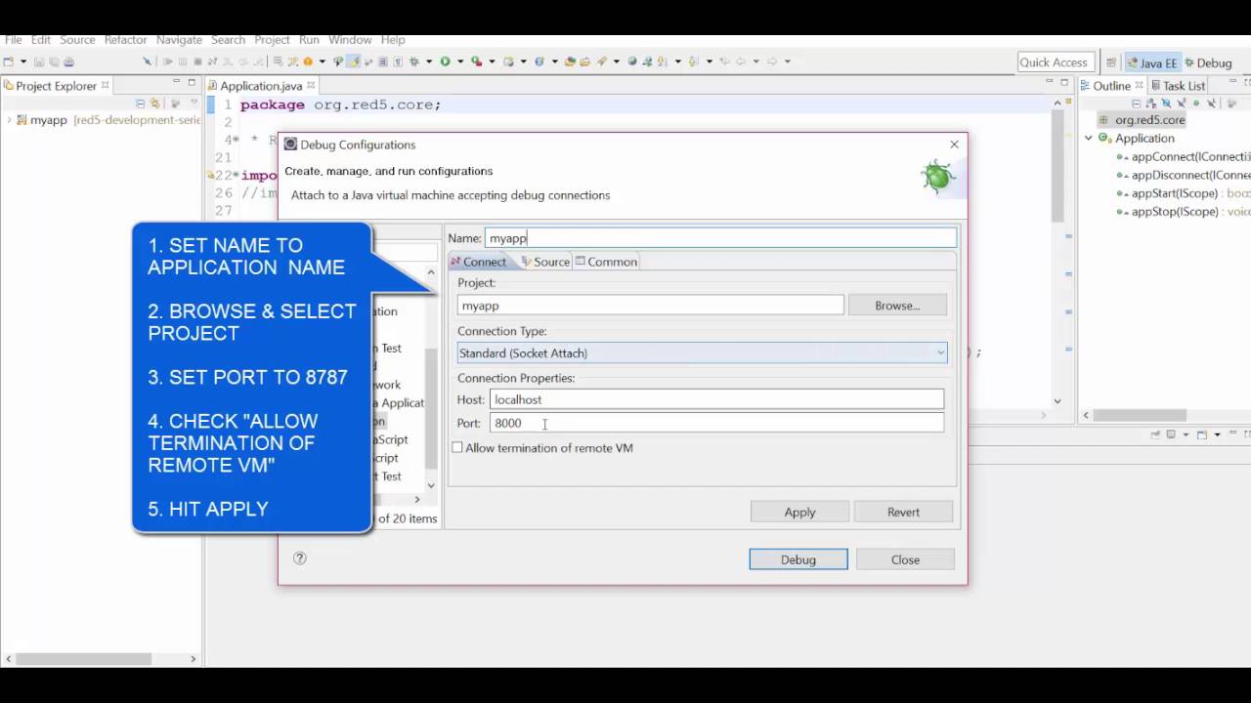Select appStart(IScope) in Outline
The image size is (1251, 703).
[x=1175, y=193]
